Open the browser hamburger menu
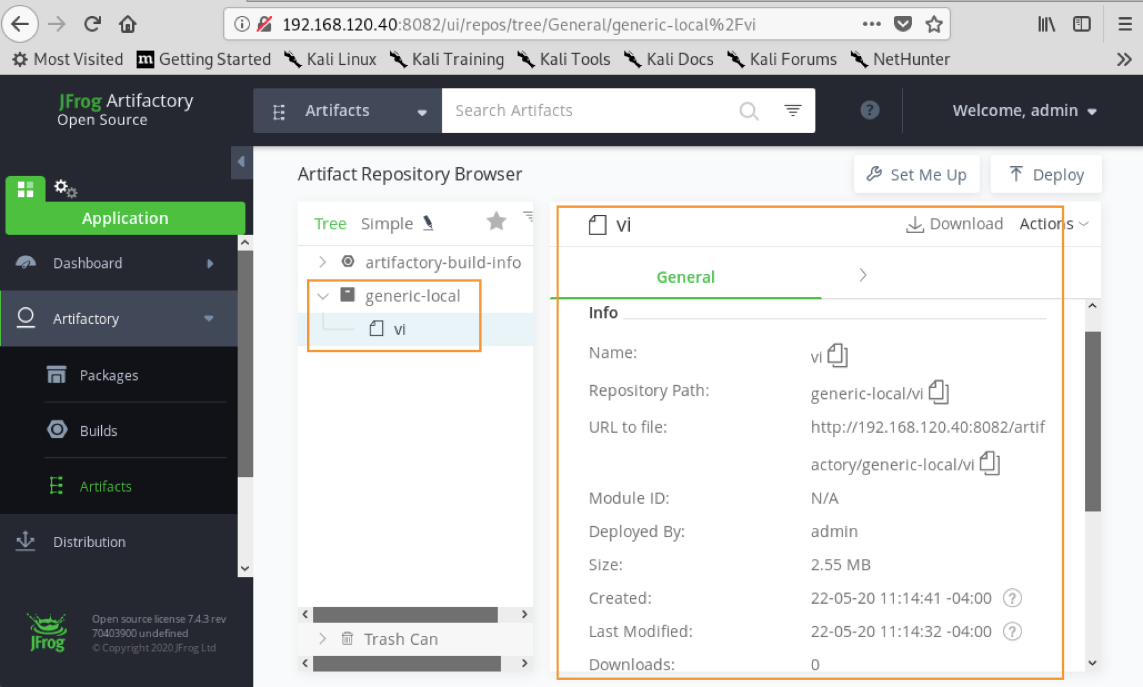 pos(1125,24)
